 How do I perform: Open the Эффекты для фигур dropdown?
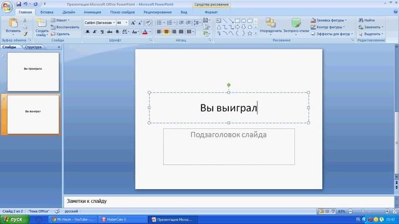pos(332,34)
